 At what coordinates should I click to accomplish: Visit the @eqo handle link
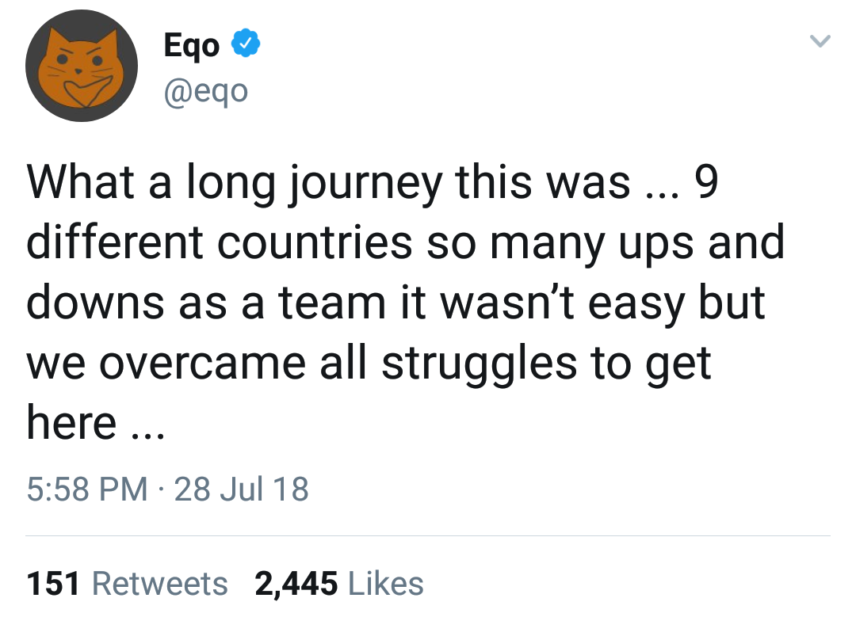tap(205, 91)
